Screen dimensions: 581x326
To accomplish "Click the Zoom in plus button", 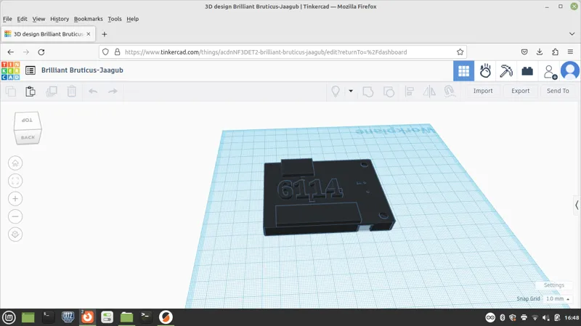I will [15, 198].
